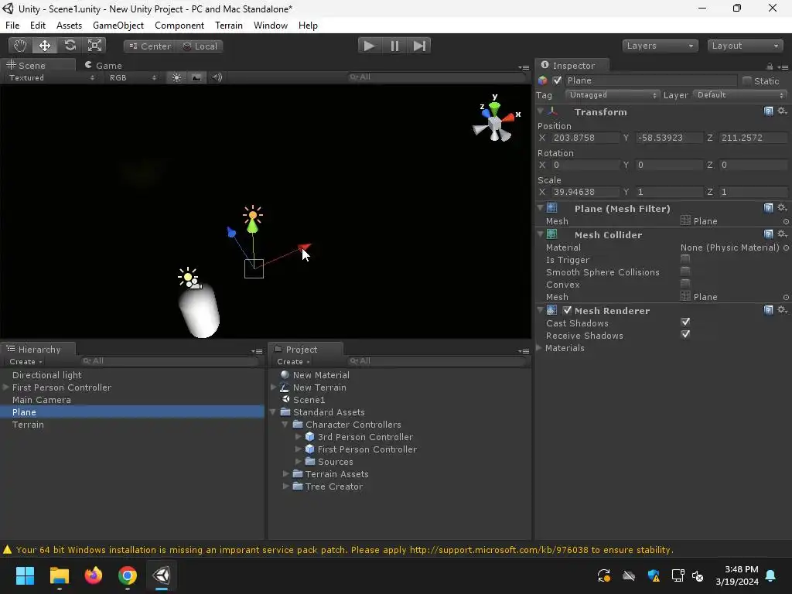792x594 pixels.
Task: Toggle the Plane object active checkbox
Action: [557, 80]
